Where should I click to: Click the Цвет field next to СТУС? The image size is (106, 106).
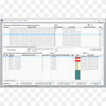point(65,51)
